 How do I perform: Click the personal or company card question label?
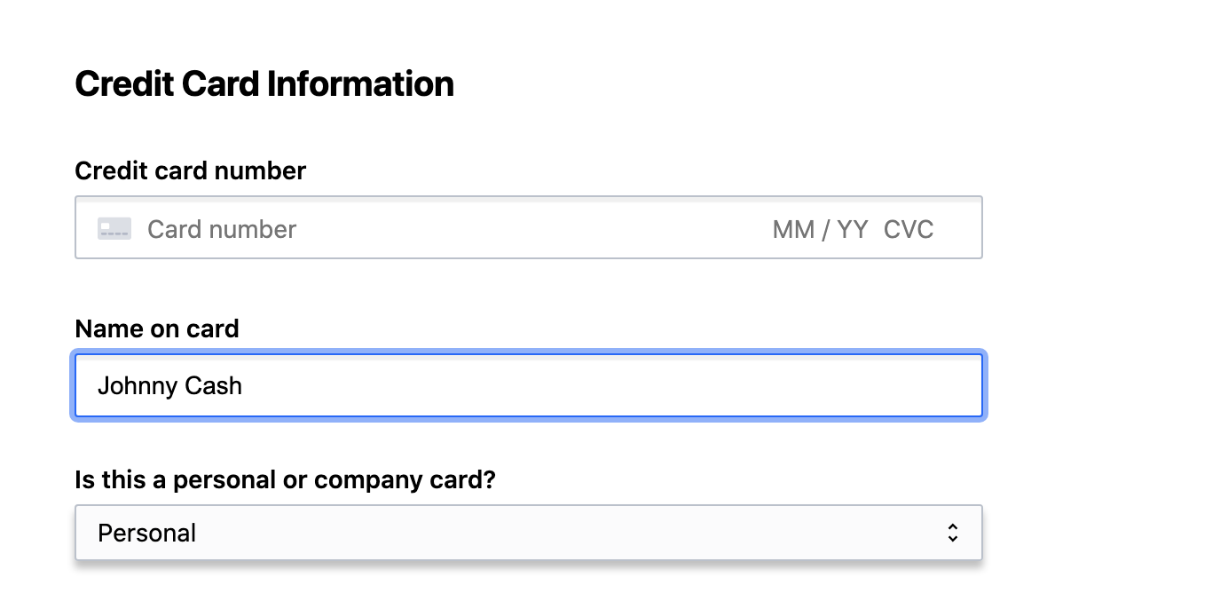pyautogui.click(x=285, y=479)
